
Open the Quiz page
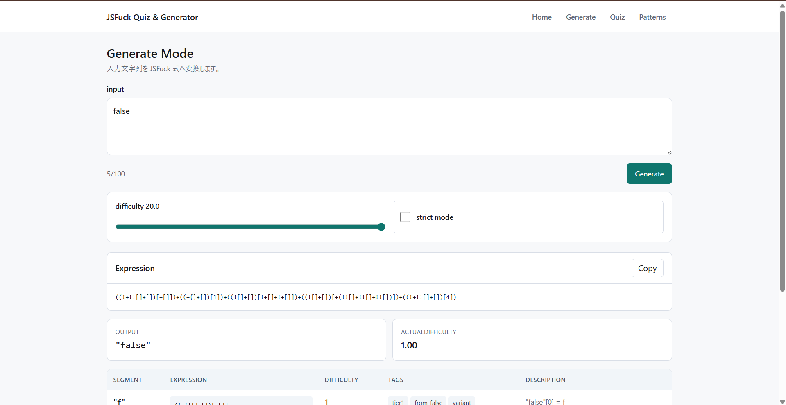pyautogui.click(x=617, y=17)
